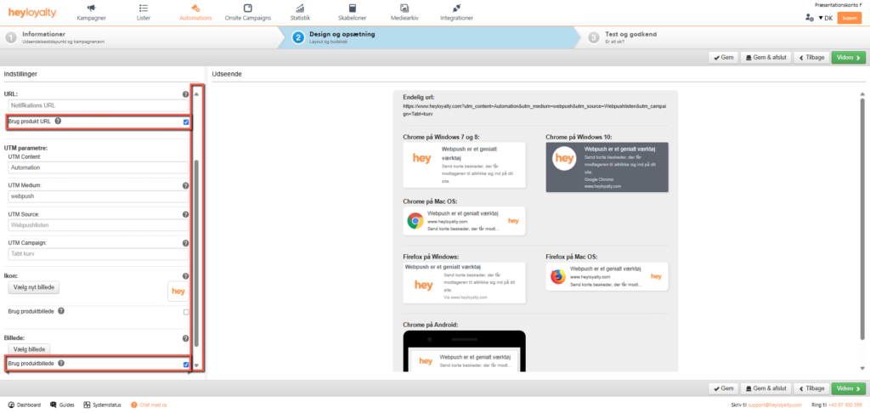Viewport: 870px width, 413px height.
Task: Click help icon beside UTM Source
Action: click(185, 214)
